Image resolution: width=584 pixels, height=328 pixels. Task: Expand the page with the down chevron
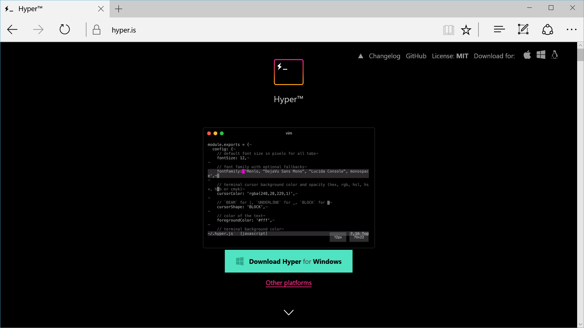coord(288,312)
